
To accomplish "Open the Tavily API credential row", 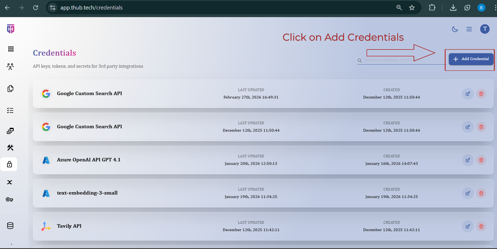I will click(x=69, y=226).
